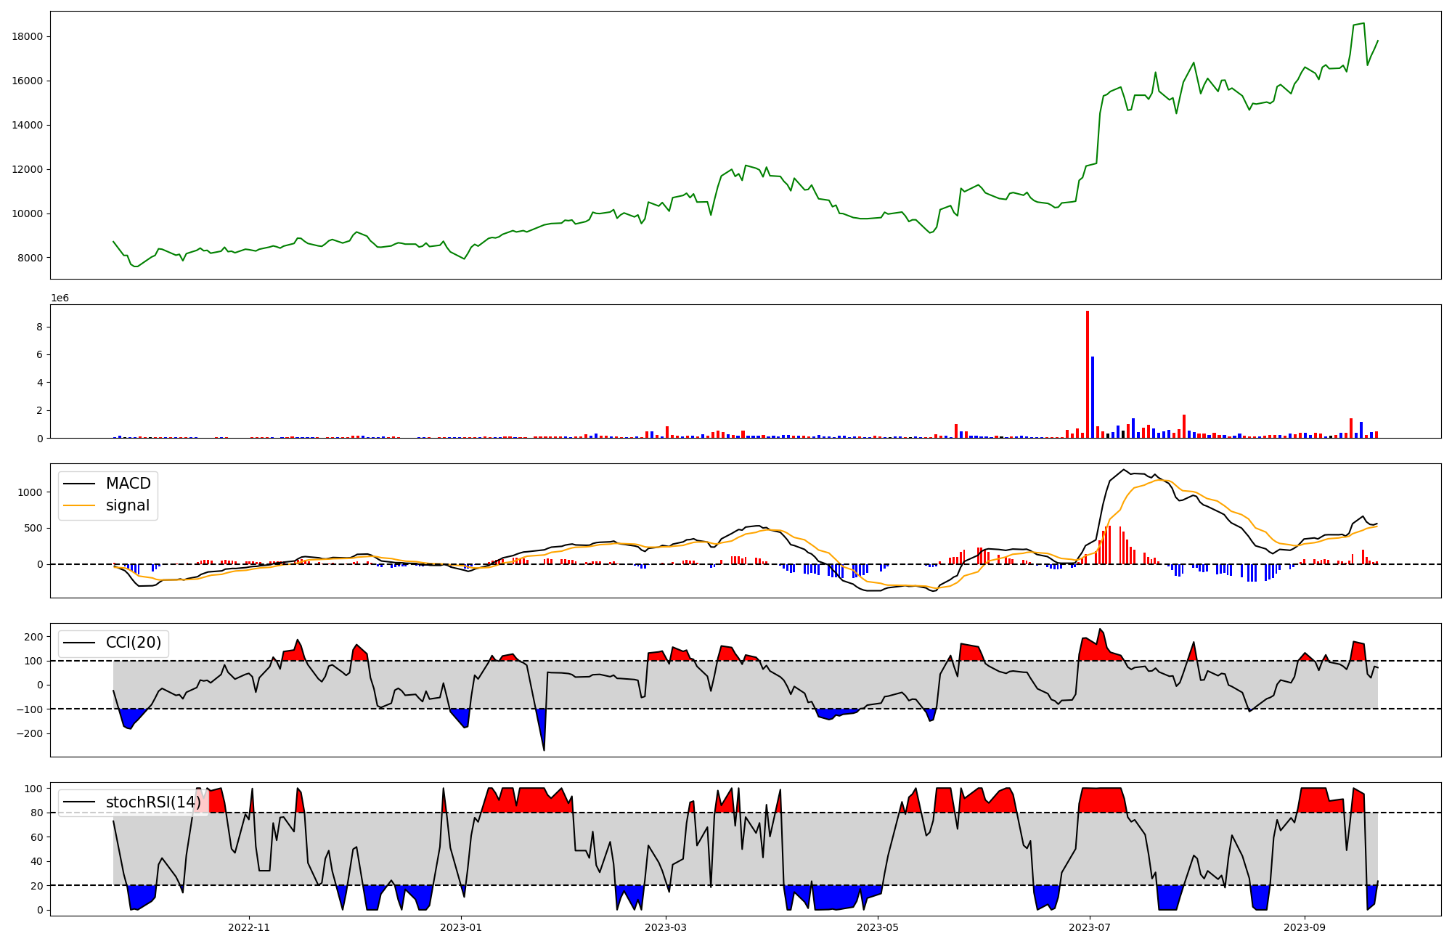This screenshot has width=1452, height=944.
Task: Click the 2023-07 date tick label
Action: pos(1090,927)
